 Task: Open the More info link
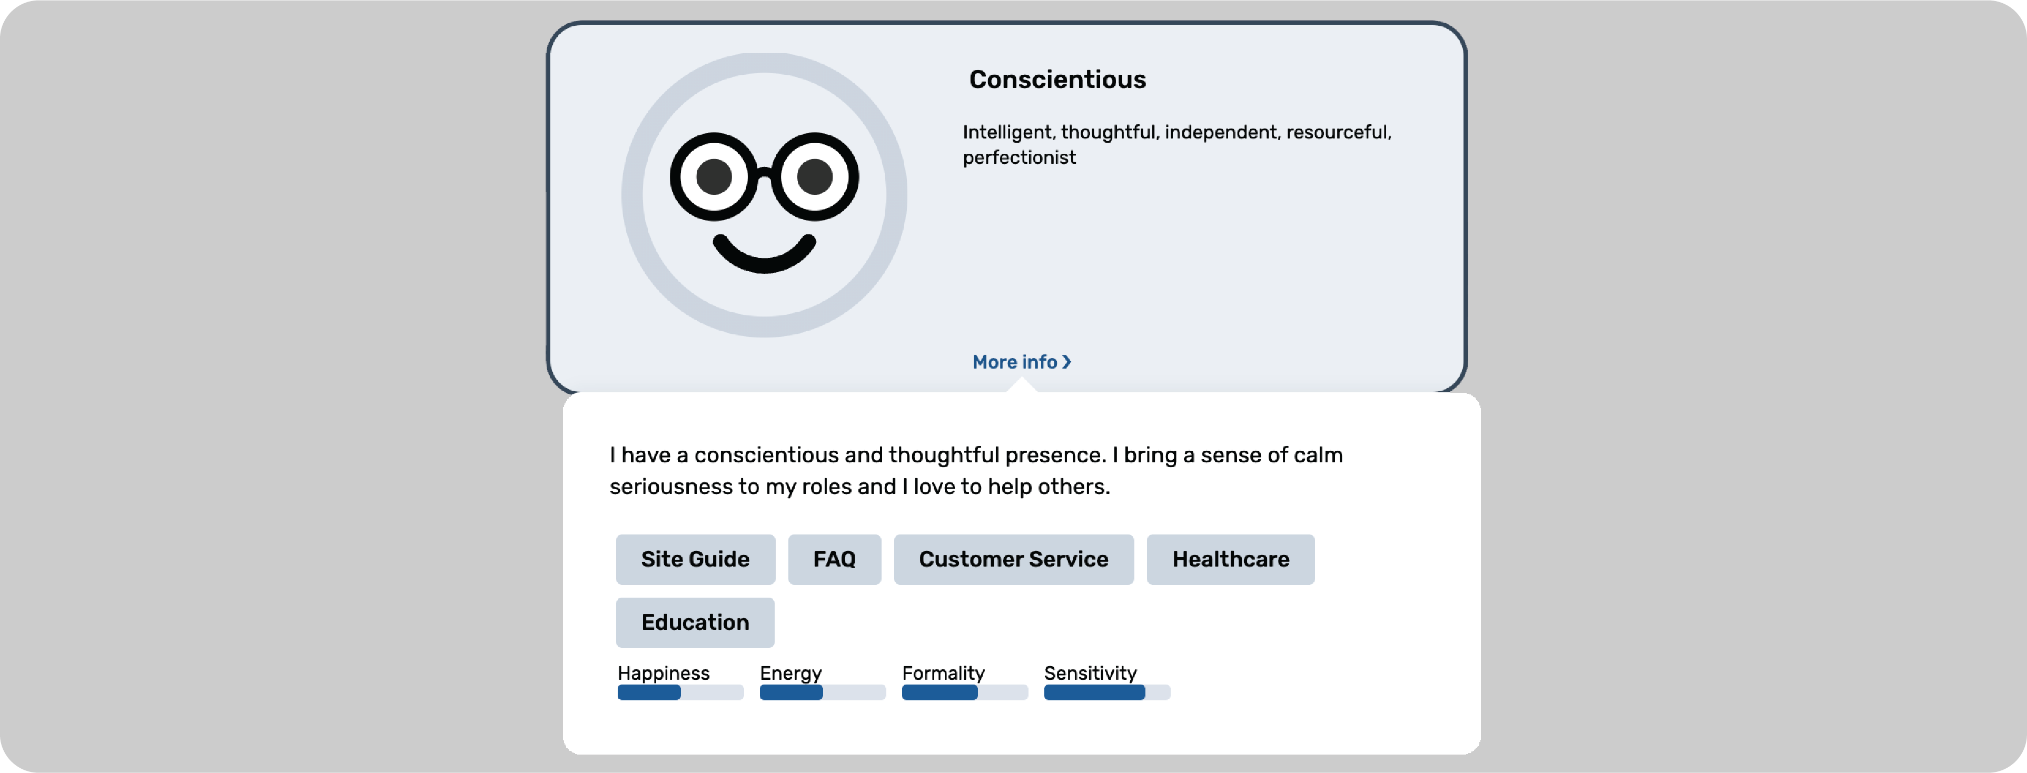1014,362
